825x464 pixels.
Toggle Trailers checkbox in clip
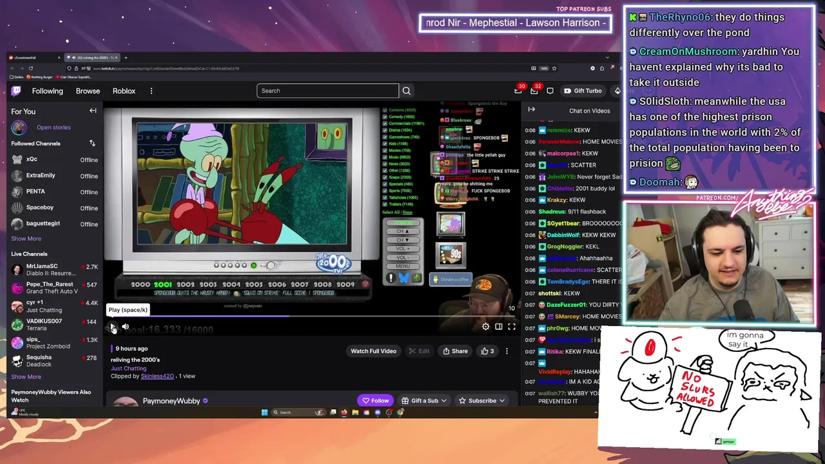pyautogui.click(x=385, y=204)
